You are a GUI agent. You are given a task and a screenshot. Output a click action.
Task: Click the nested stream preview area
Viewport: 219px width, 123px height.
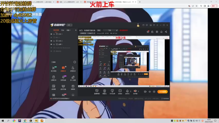pyautogui.click(x=124, y=61)
